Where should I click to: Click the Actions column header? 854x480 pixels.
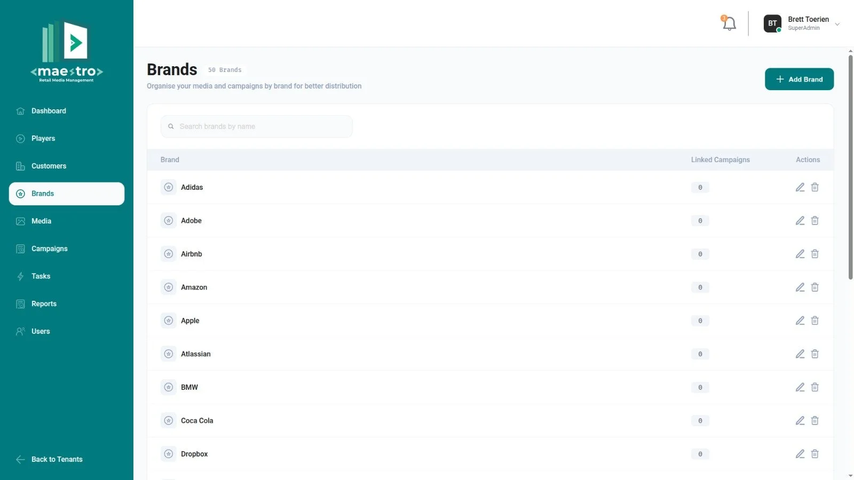(x=808, y=159)
